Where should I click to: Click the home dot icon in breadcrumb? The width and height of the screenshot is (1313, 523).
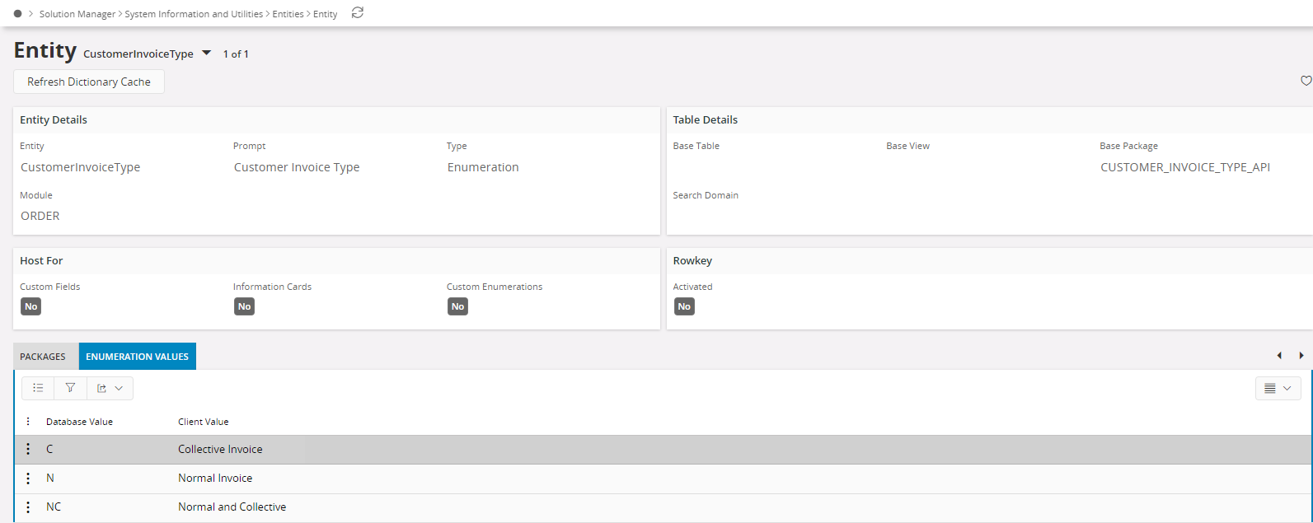[x=18, y=14]
